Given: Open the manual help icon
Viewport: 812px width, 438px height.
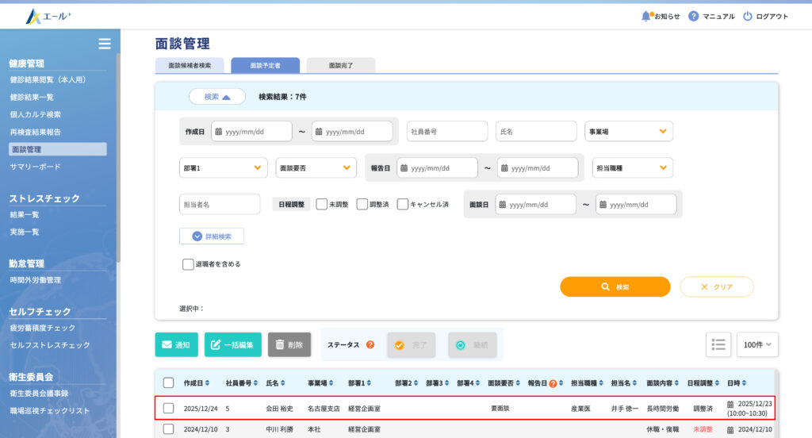Looking at the screenshot, I should pos(694,16).
